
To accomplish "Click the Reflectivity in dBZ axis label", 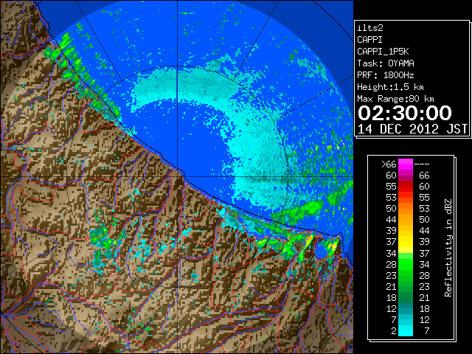I will click(448, 248).
